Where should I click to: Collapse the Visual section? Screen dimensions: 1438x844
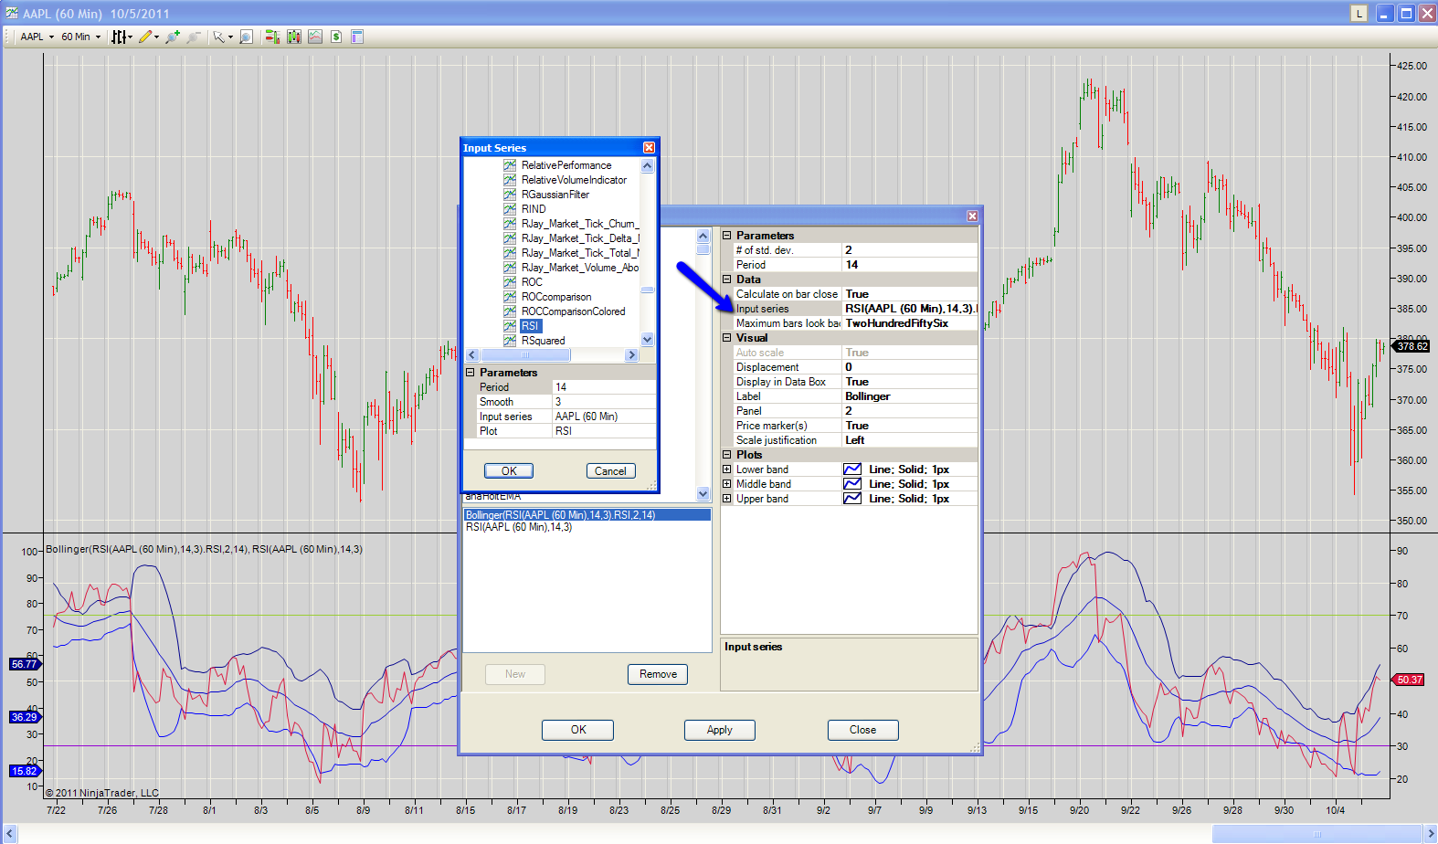[727, 338]
